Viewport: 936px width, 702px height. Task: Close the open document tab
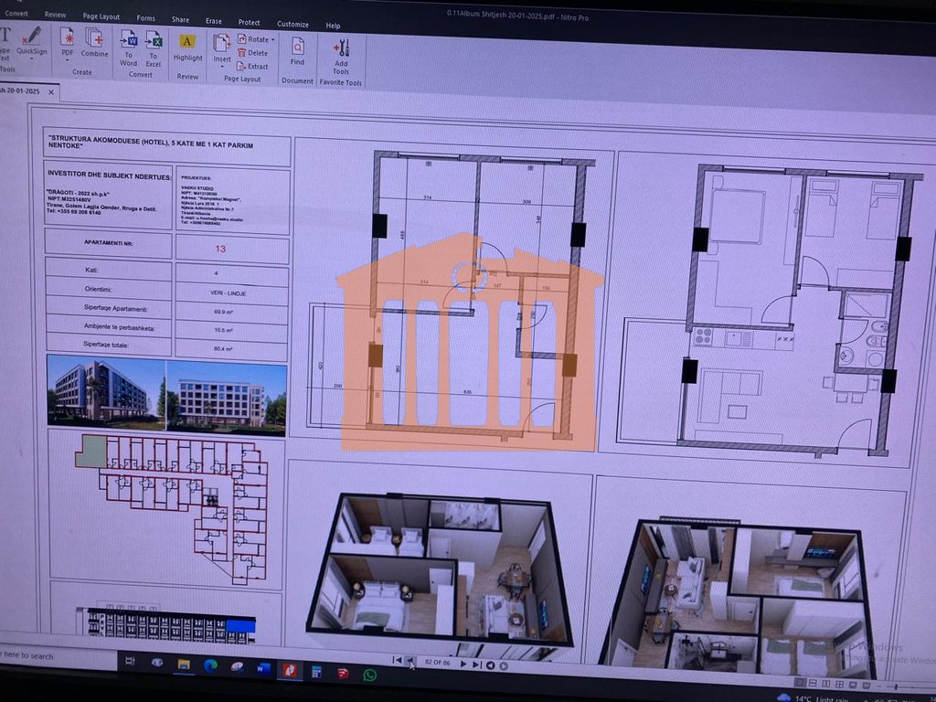[x=51, y=91]
